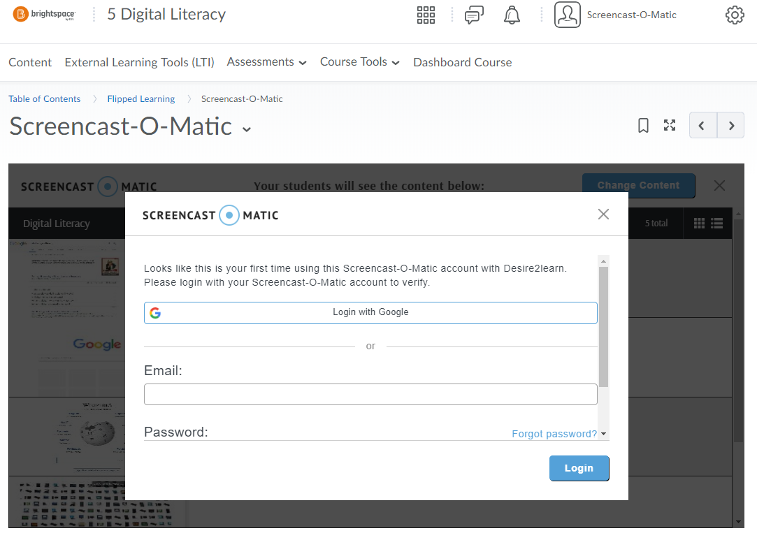Open Dashboard Course link

(x=463, y=62)
